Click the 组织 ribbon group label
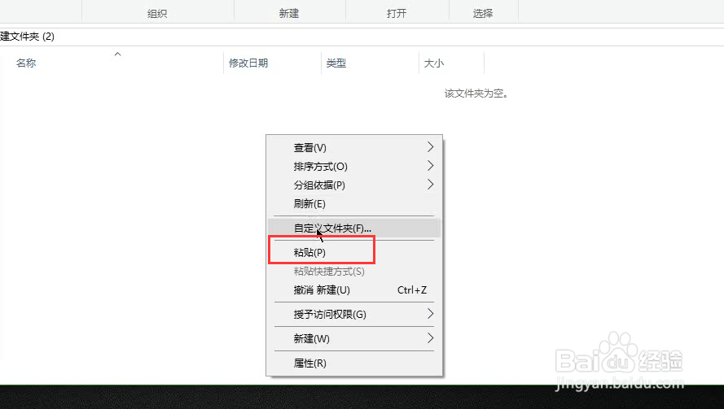Screen dimensions: 724x409 coord(157,13)
